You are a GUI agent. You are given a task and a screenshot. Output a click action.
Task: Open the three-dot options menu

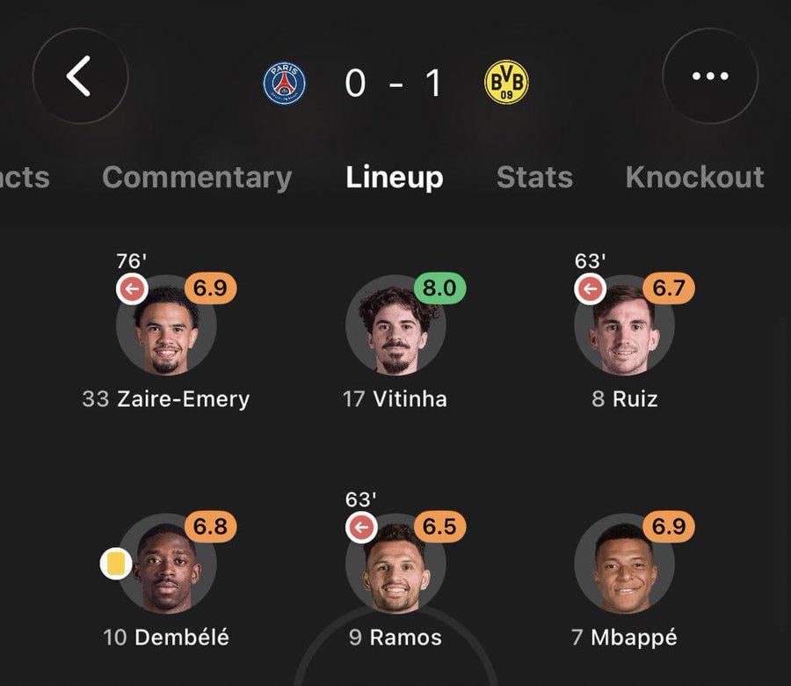[x=710, y=77]
